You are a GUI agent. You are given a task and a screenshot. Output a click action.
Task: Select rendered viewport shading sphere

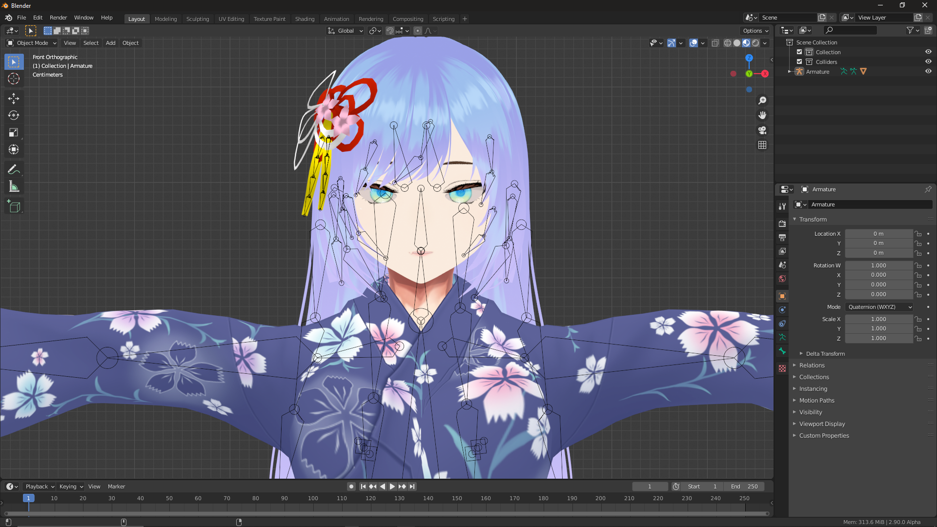click(x=756, y=43)
